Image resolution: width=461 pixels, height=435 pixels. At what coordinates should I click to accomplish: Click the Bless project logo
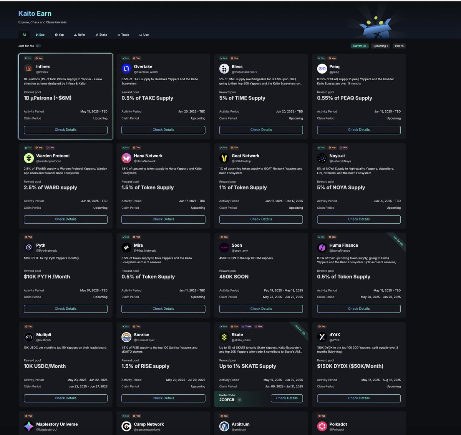tap(224, 69)
